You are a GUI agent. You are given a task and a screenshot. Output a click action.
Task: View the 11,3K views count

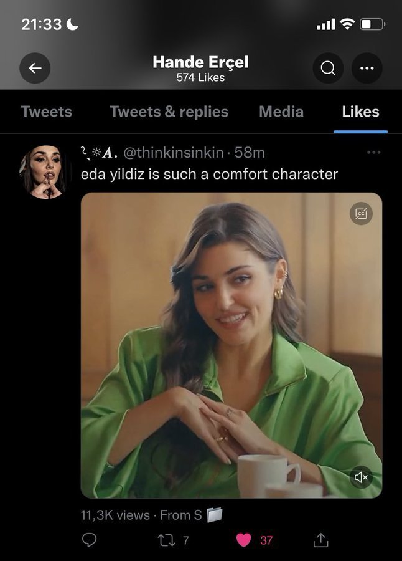tap(115, 515)
